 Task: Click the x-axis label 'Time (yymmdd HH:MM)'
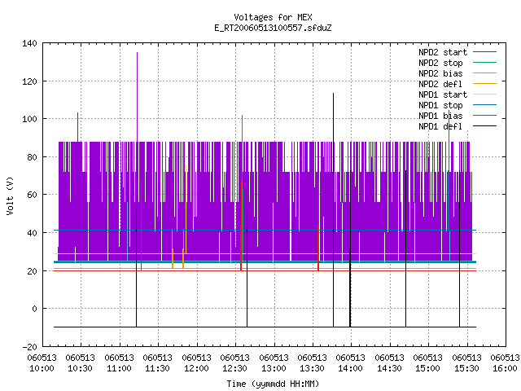coord(273,384)
